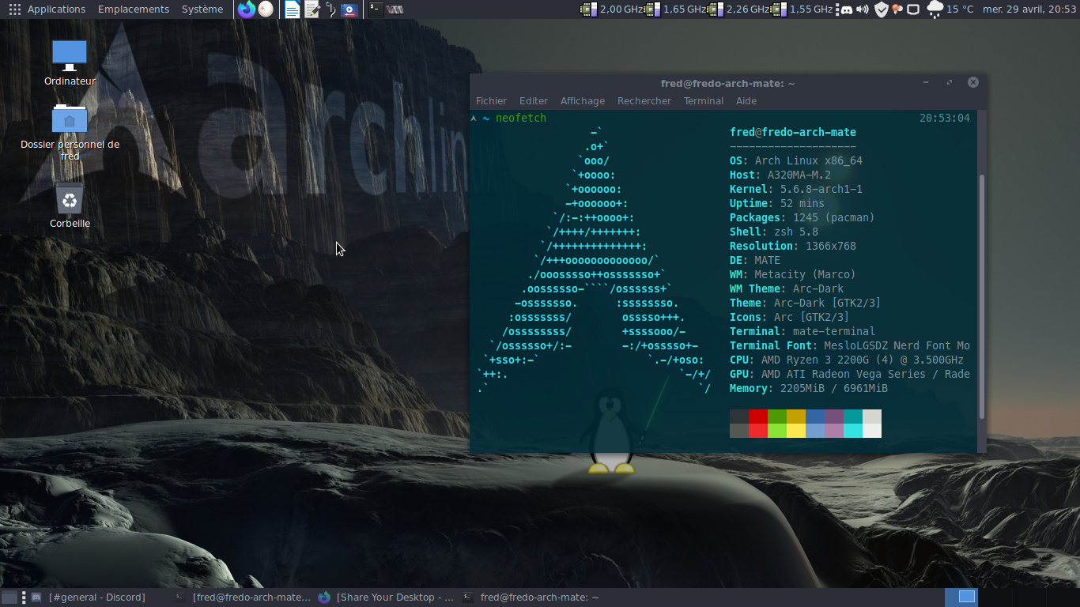Click the show desktop button in bottom panel
Screen dimensions: 1080x607
(x=9, y=598)
